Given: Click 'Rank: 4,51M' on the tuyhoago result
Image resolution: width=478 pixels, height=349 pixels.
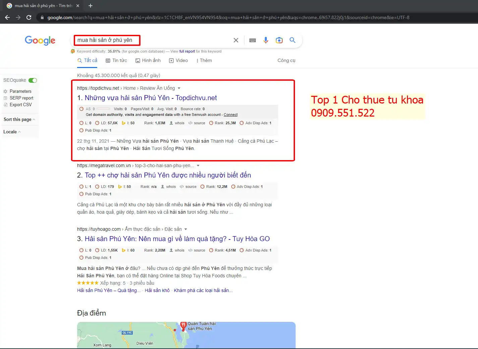Looking at the screenshot, I should click(223, 250).
